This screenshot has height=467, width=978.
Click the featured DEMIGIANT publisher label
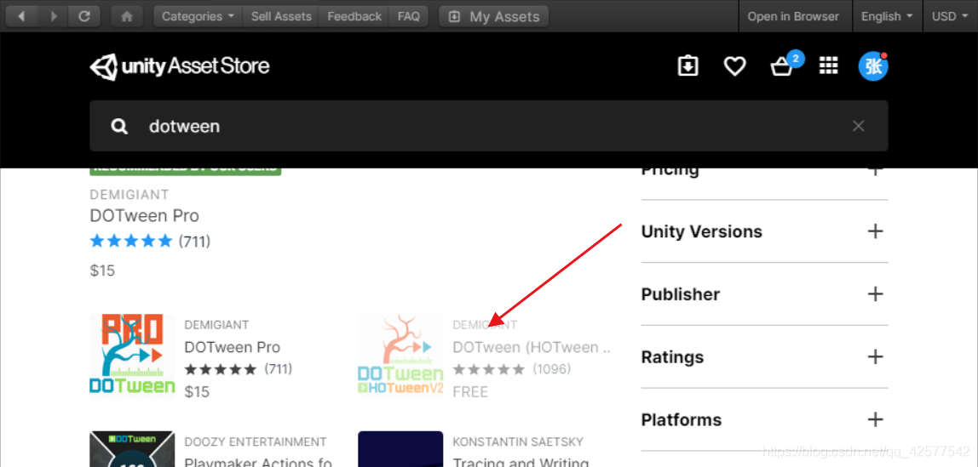[x=129, y=195]
